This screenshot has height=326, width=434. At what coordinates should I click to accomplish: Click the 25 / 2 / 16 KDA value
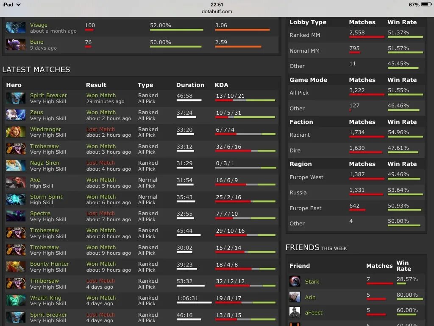point(228,197)
